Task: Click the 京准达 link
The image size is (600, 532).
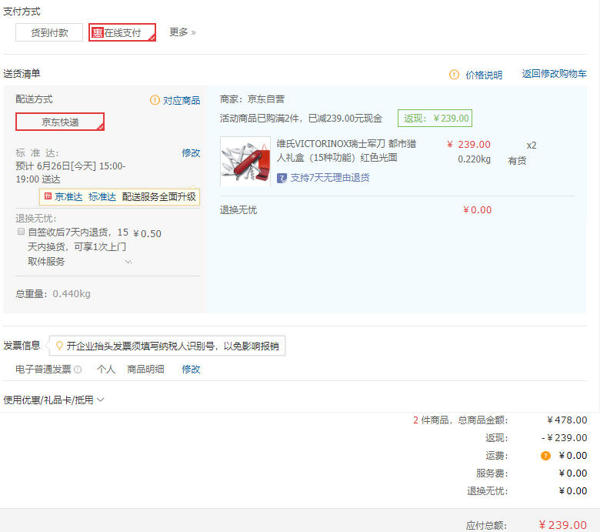Action: tap(68, 197)
